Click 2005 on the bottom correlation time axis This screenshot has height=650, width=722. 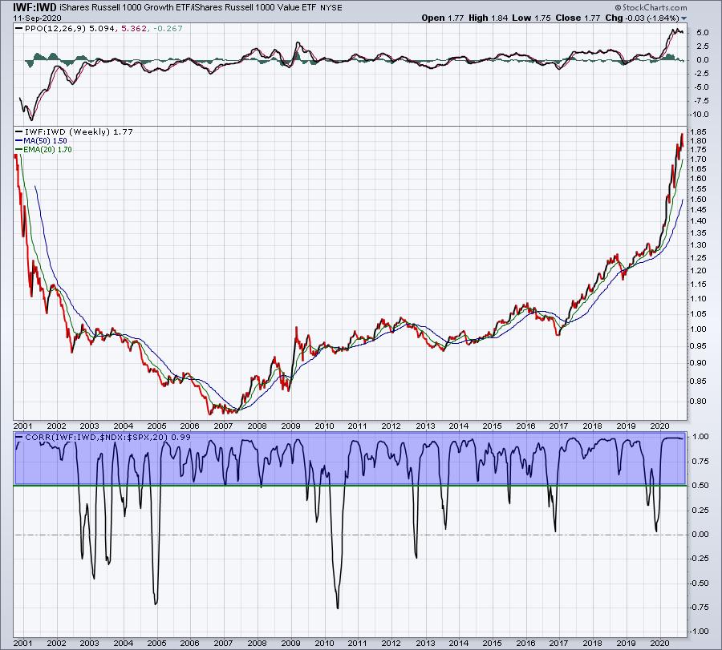(x=157, y=643)
